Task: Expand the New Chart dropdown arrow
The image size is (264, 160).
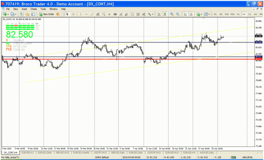Action: [x=8, y=14]
